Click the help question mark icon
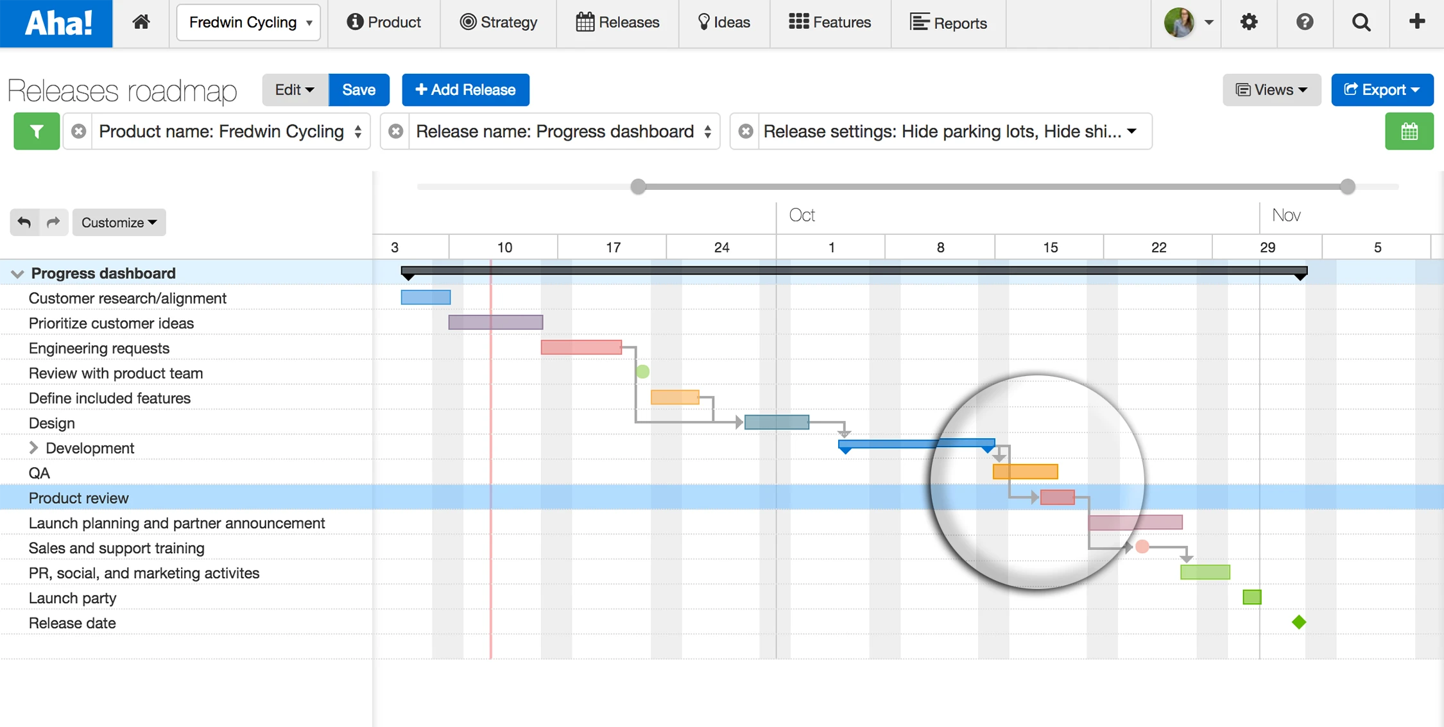 click(1304, 22)
